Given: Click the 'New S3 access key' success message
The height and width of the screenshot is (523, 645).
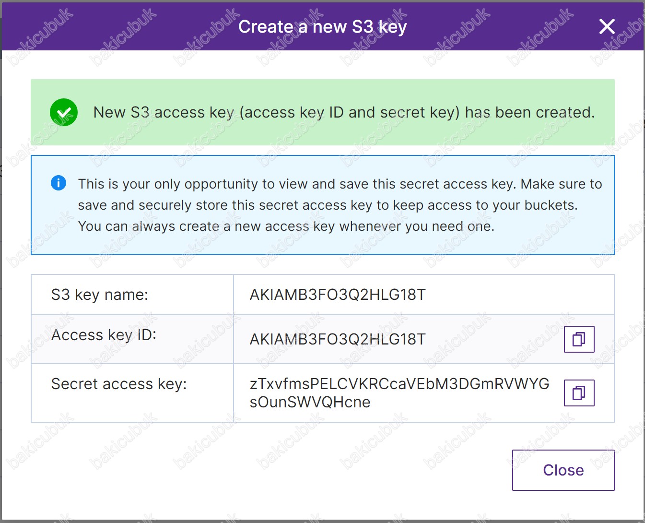Looking at the screenshot, I should pos(344,112).
